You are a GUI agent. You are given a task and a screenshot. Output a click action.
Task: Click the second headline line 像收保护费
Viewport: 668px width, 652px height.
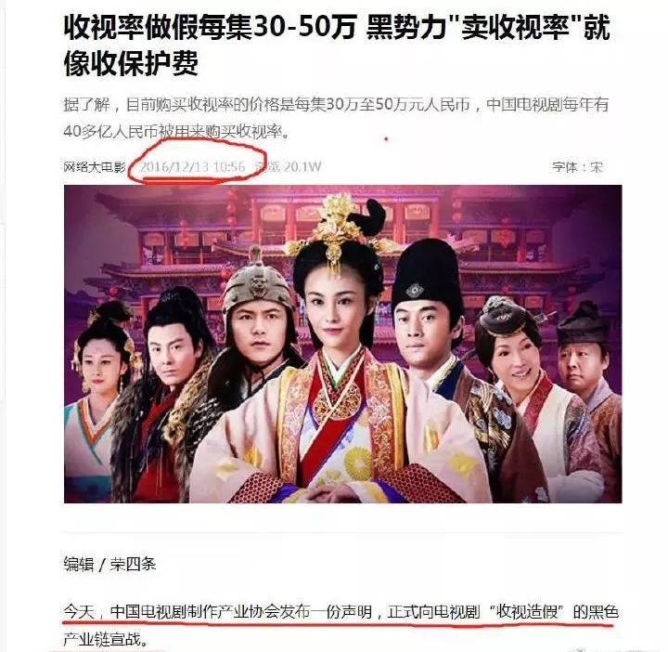131,63
